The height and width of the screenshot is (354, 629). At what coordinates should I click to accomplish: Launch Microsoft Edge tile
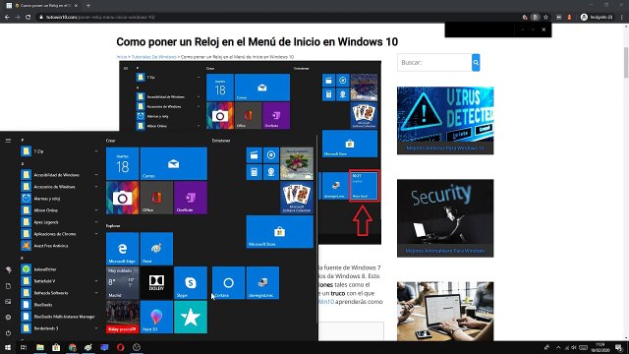tap(122, 249)
